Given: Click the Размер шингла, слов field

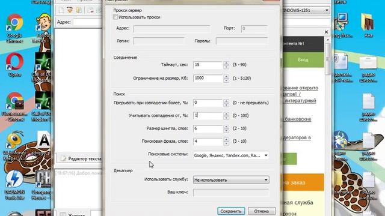Looking at the screenshot, I should (208, 128).
